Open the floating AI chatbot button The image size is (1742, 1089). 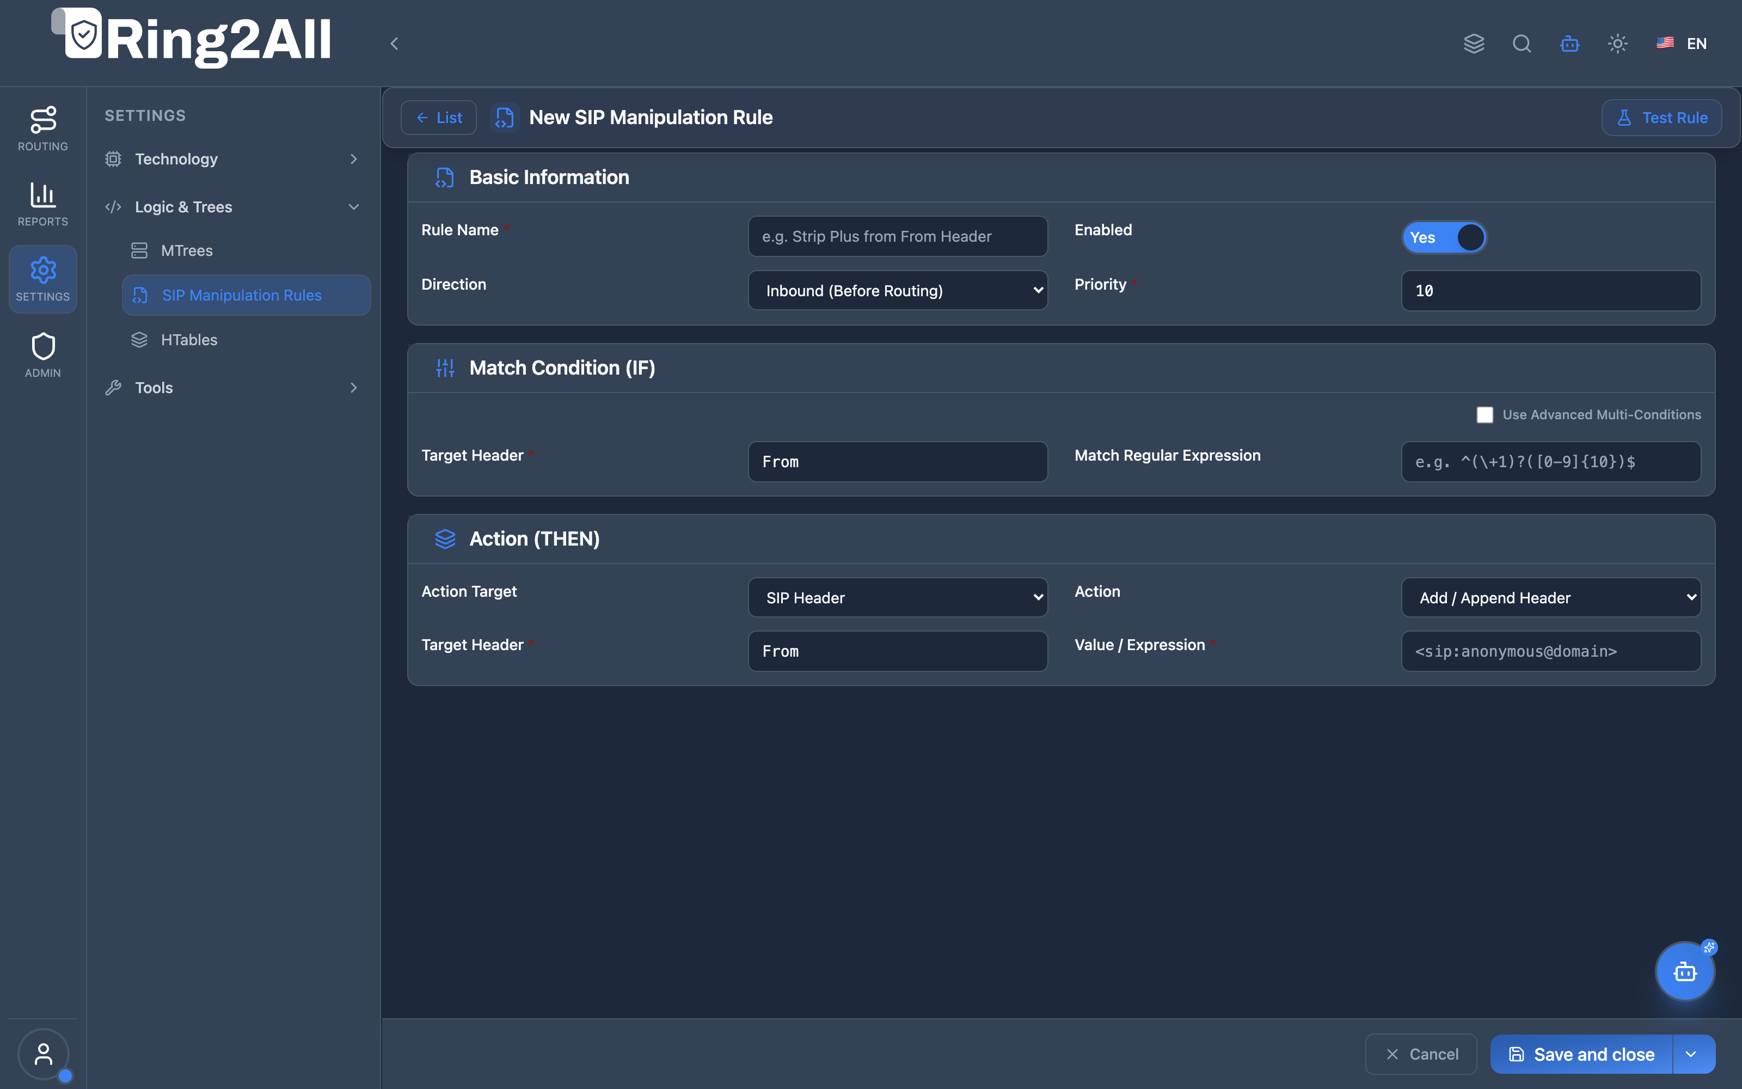(x=1684, y=971)
